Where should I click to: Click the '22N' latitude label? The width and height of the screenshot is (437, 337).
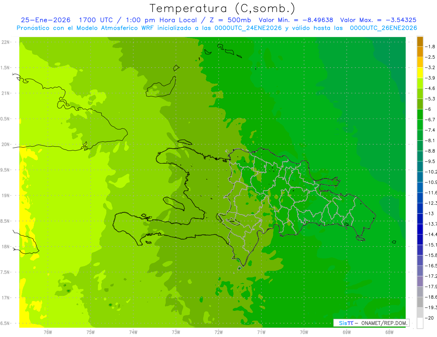point(6,42)
